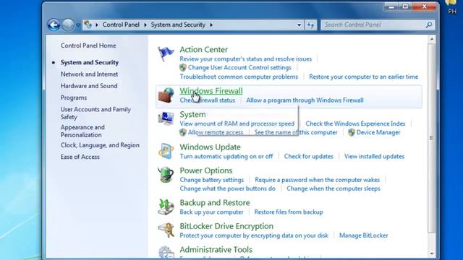
Task: Click Change battery settings
Action: click(212, 180)
